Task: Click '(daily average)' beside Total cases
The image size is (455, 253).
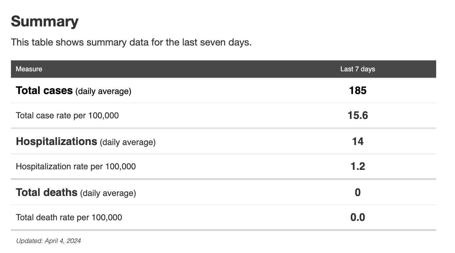Action: [103, 91]
